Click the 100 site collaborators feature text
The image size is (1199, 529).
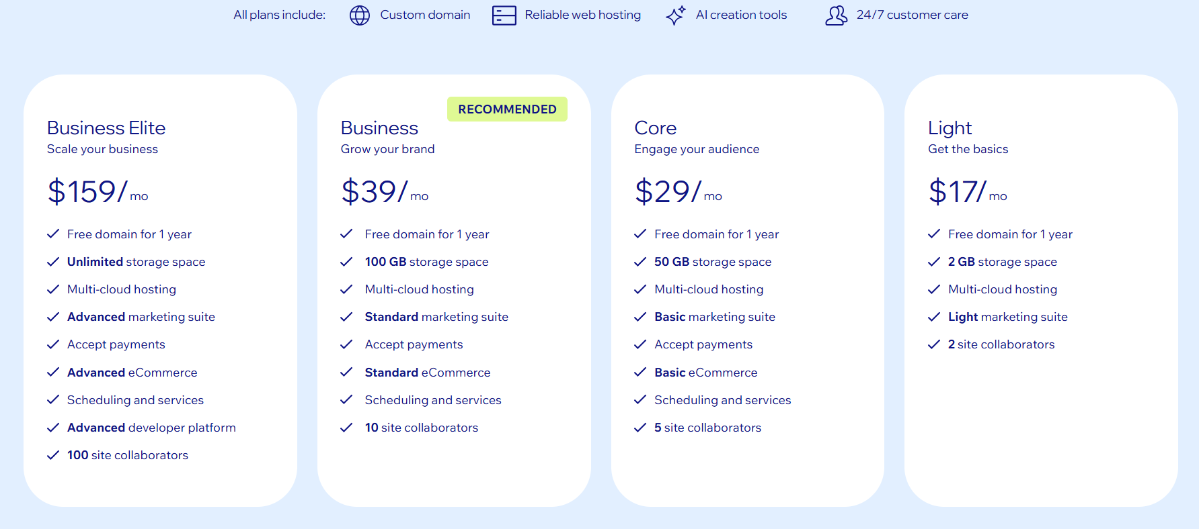[128, 455]
